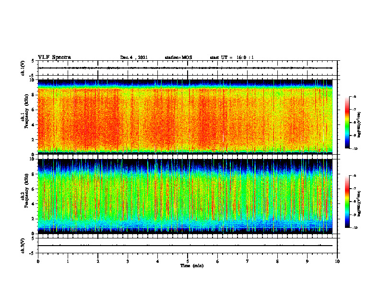Image resolution: width=380 pixels, height=293 pixels.
Task: Click the time axis end label "10"
Action: pos(337,261)
